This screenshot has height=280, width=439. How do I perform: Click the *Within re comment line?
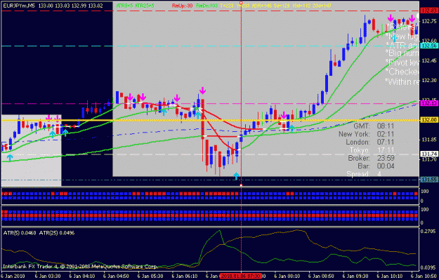[x=402, y=81]
